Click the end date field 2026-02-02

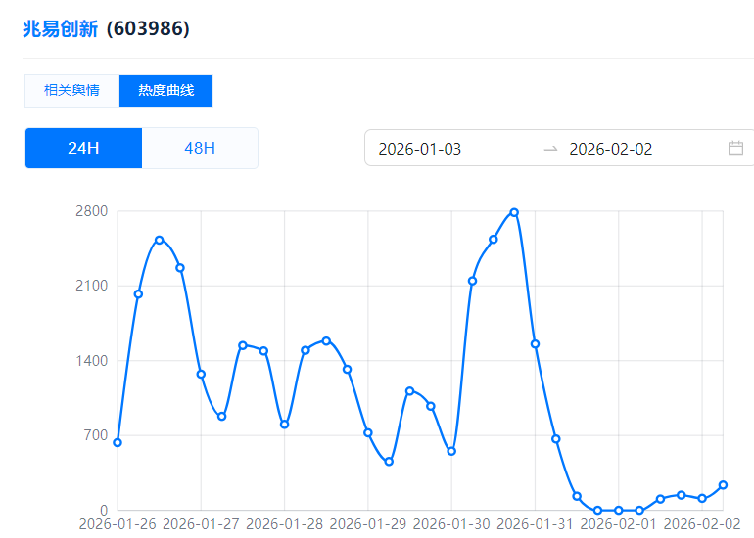[x=611, y=149]
